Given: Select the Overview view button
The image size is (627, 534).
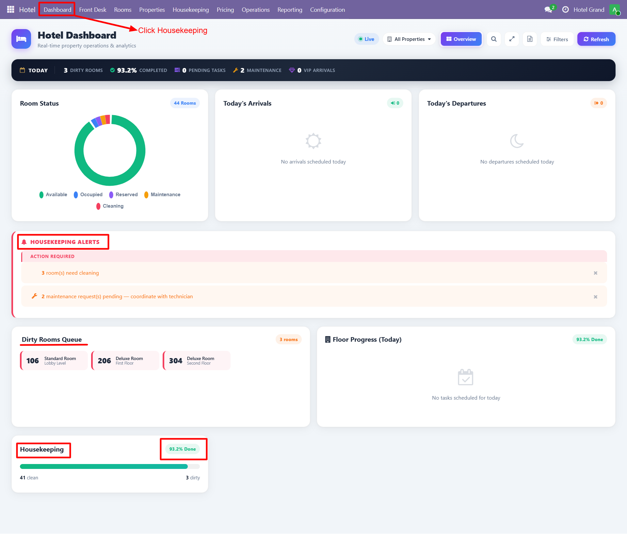Looking at the screenshot, I should tap(461, 39).
